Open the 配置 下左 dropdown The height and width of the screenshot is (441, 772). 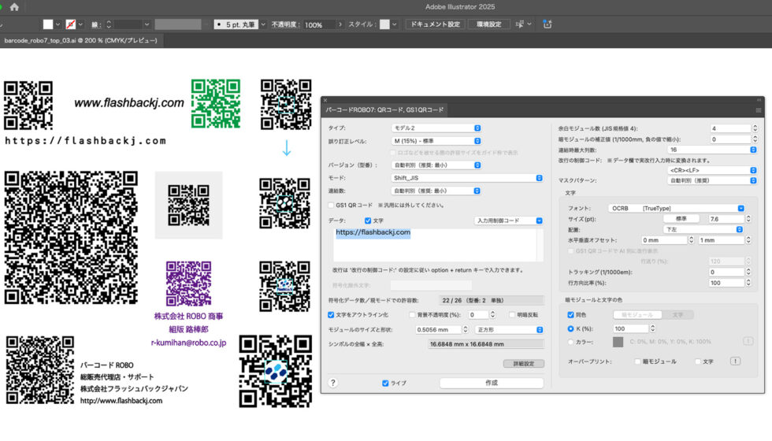703,229
